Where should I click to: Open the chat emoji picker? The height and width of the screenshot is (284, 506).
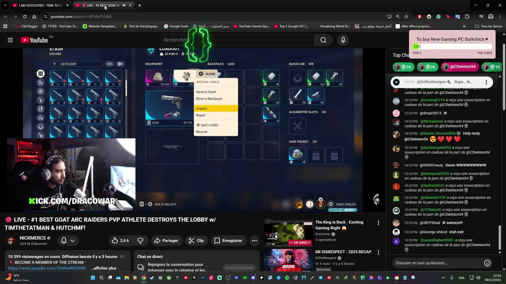487,263
